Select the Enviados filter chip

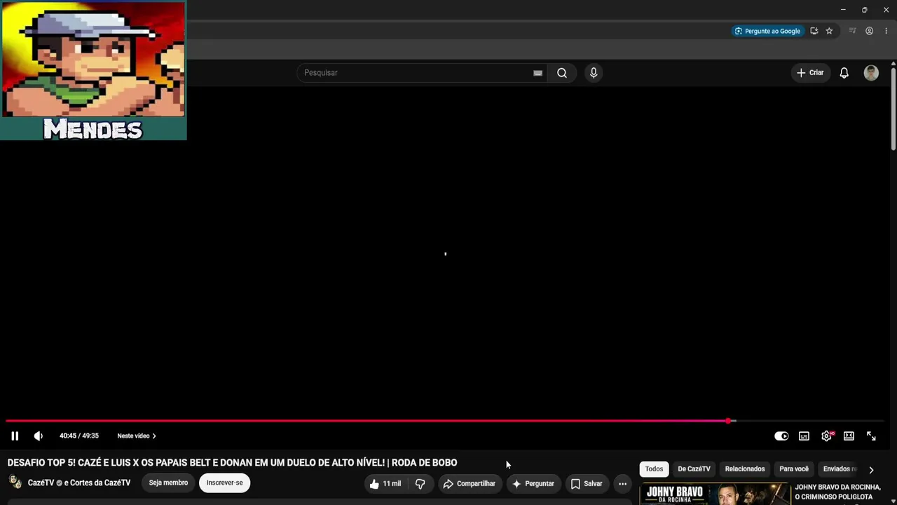click(x=838, y=469)
